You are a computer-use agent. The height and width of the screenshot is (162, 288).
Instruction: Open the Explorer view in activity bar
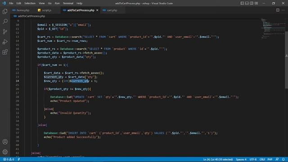(5, 11)
